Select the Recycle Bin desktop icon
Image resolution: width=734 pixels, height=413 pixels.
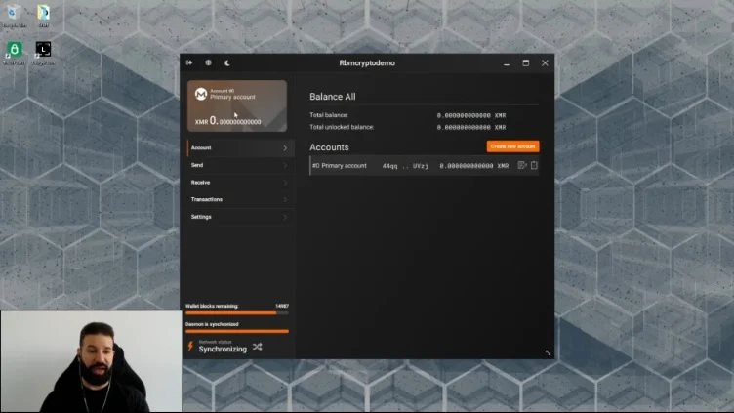[x=14, y=16]
